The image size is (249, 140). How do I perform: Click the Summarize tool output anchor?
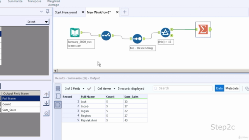click(210, 30)
